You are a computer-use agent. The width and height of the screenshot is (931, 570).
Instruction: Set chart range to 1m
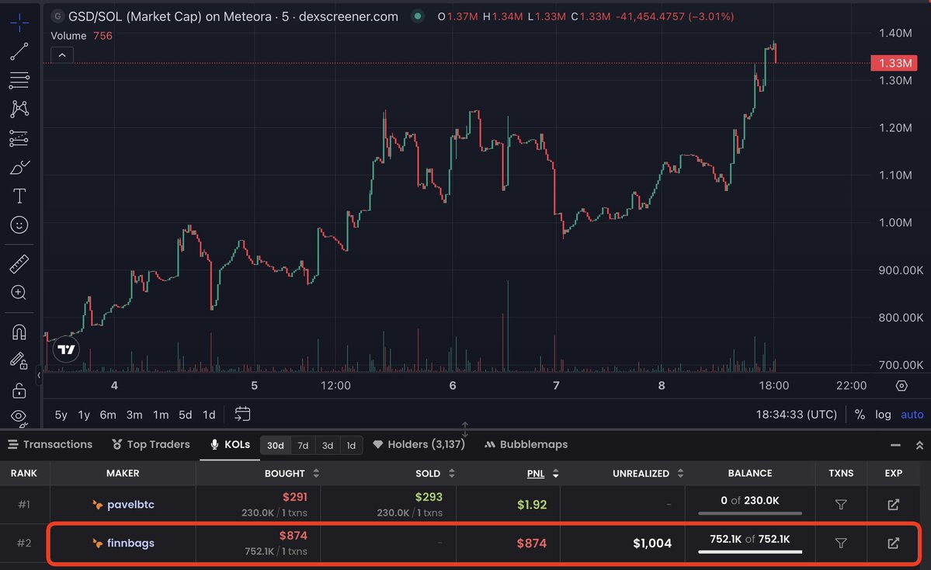160,415
